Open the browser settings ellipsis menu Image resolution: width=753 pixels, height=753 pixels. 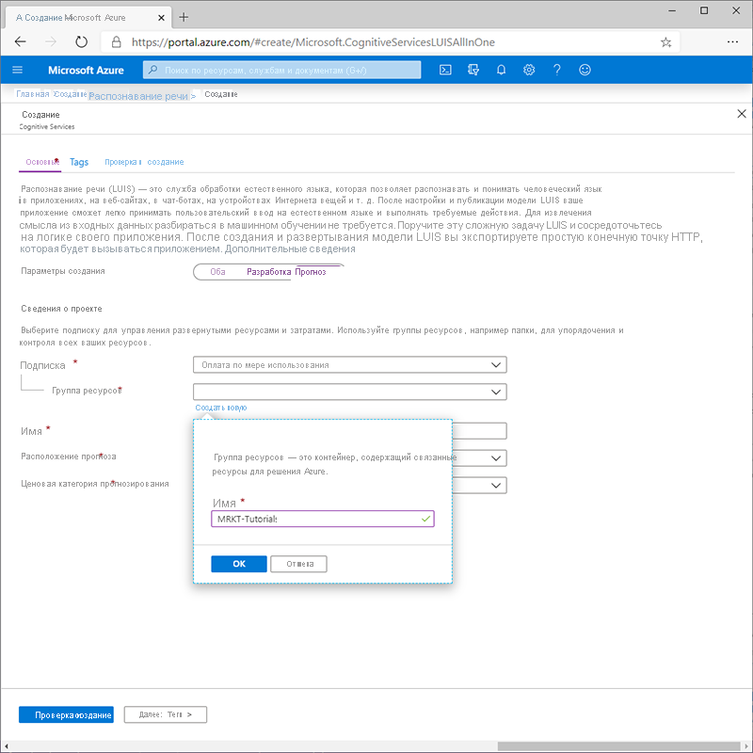(x=732, y=41)
